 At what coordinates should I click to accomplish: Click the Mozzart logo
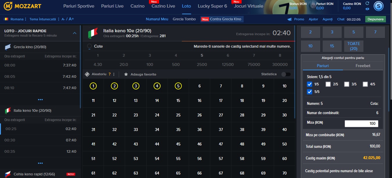click(23, 6)
